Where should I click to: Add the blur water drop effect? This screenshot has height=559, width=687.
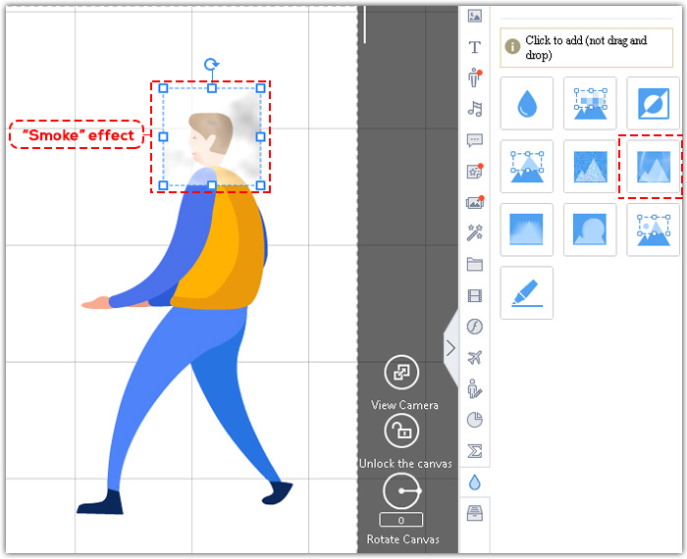[x=527, y=103]
